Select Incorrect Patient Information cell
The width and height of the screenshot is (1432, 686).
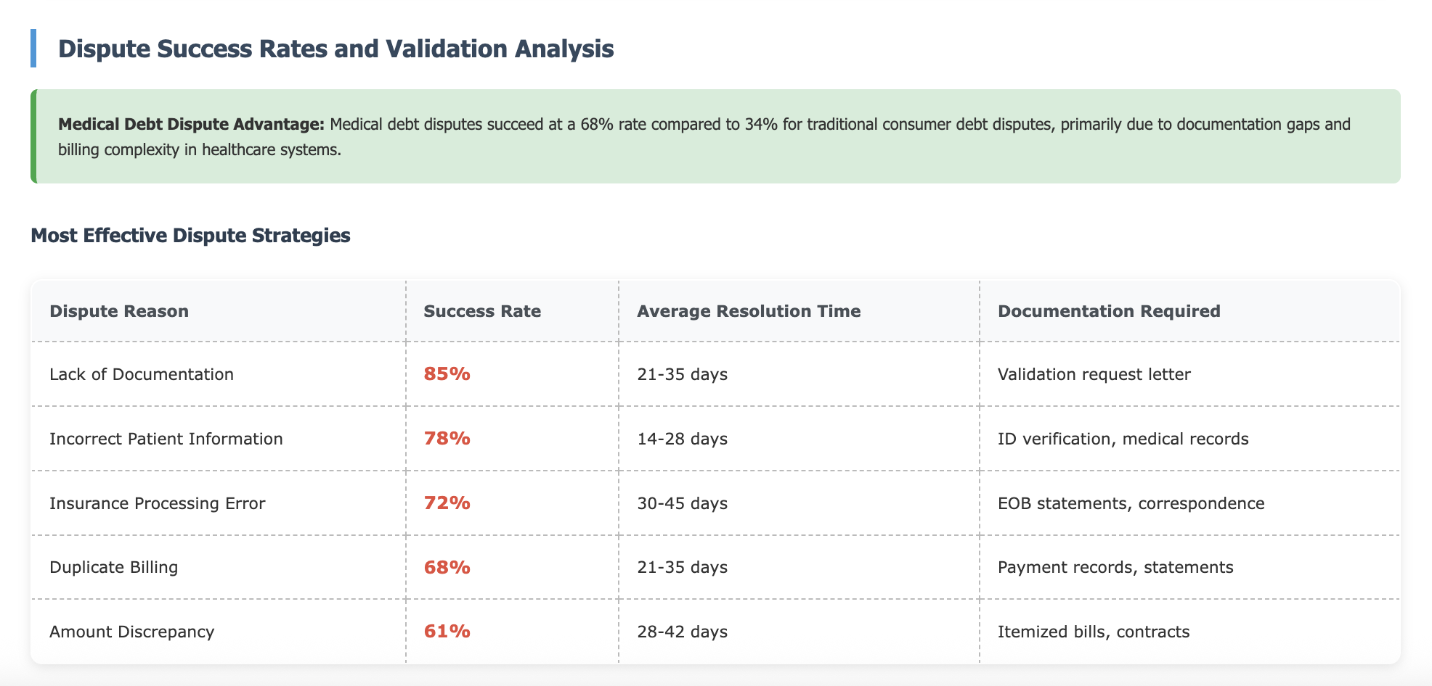point(219,439)
